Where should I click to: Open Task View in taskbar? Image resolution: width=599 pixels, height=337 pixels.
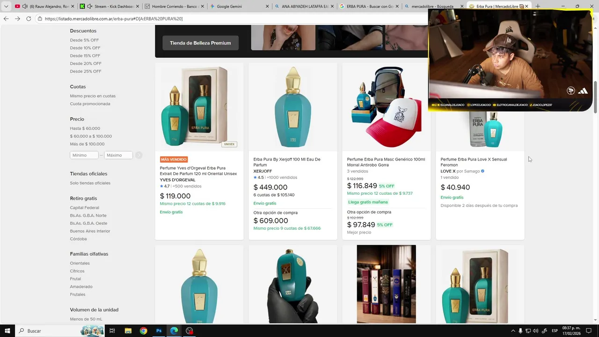(x=112, y=331)
